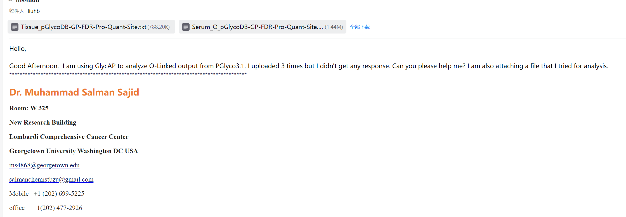
Task: Select recipient name liuhb
Action: point(34,11)
